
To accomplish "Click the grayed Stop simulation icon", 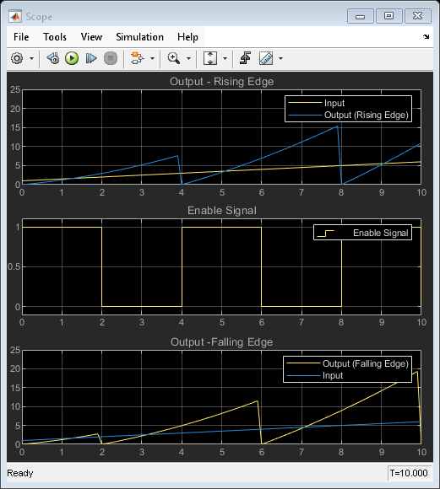I will [111, 58].
